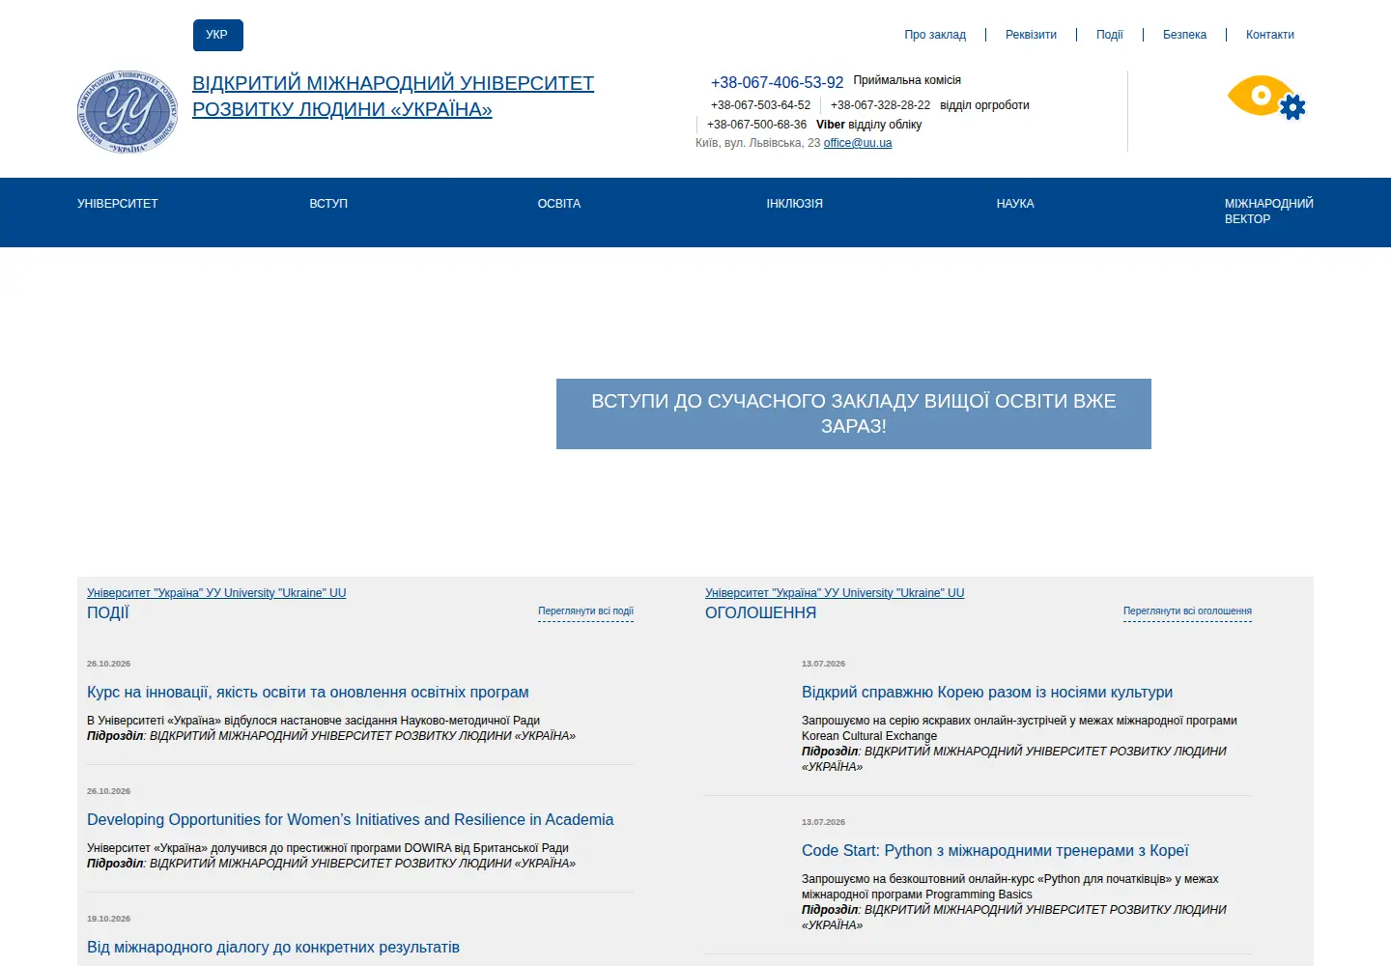Click the university round logo emblem

pyautogui.click(x=128, y=112)
